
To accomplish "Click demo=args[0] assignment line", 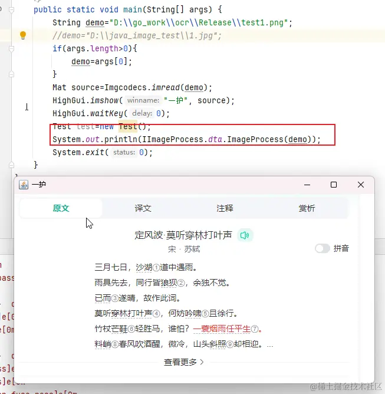I will (102, 61).
